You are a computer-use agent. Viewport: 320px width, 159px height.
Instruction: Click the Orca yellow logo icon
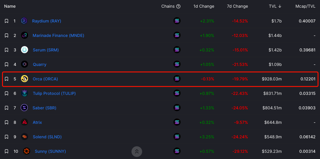(25, 79)
